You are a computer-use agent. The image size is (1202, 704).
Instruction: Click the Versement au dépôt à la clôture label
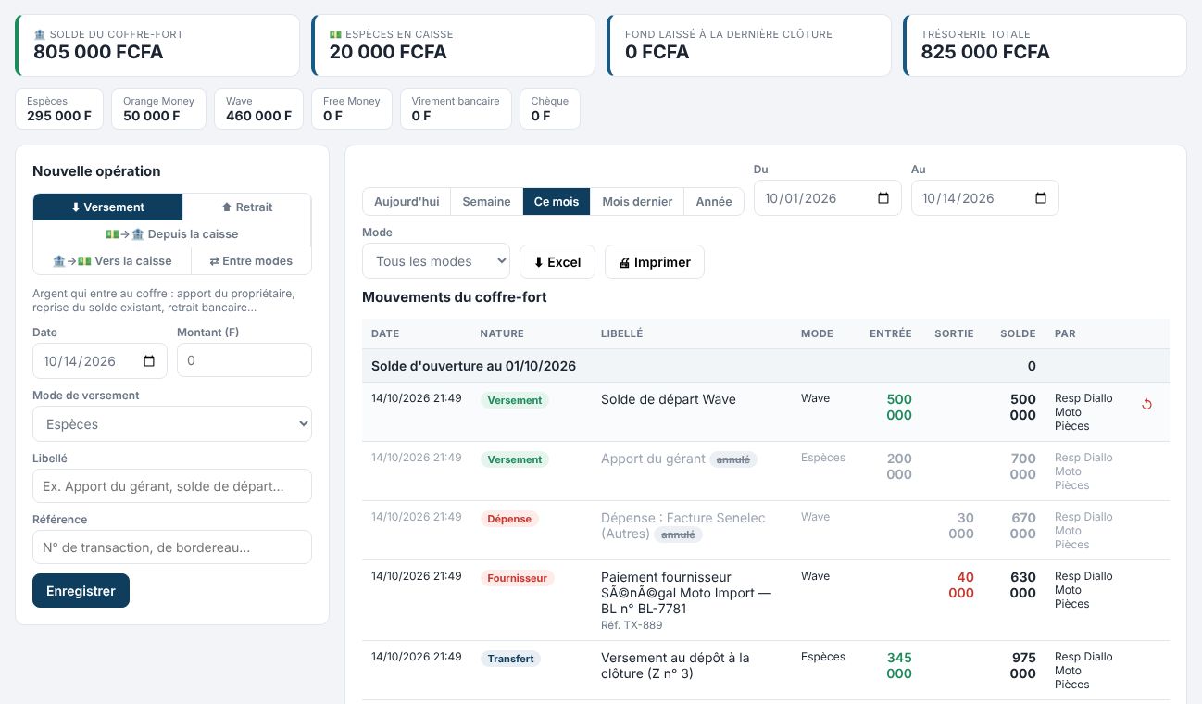click(x=675, y=665)
